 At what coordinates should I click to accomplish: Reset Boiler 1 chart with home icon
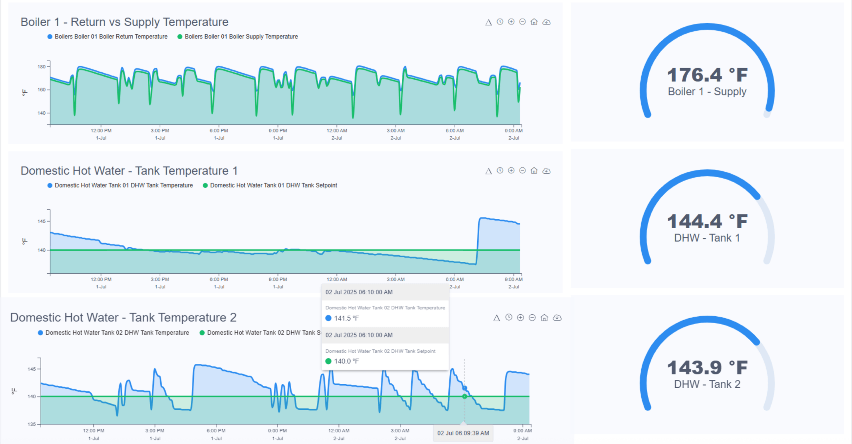tap(534, 22)
